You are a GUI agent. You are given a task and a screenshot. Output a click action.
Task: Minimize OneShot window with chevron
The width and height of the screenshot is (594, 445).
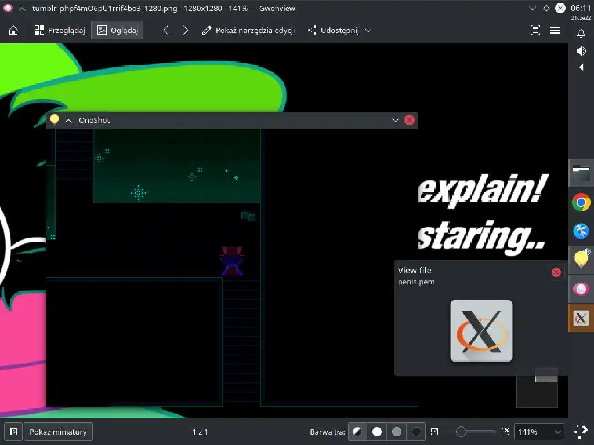(x=396, y=121)
